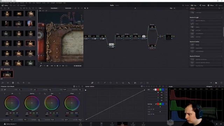Viewport: 224px width, 126px height.
Task: Pick black point next to Lift wheel
Action: (x=5, y=93)
